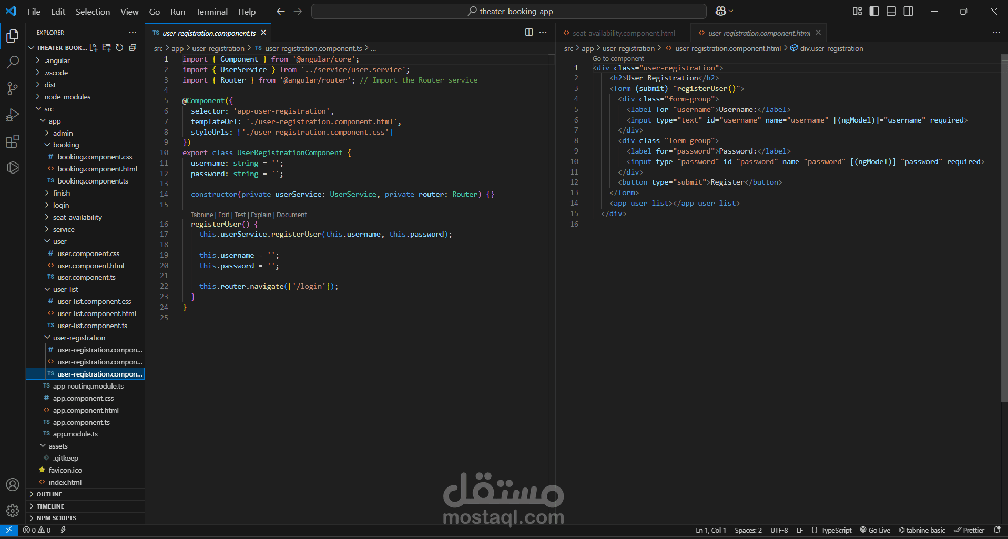Open the Search view in activity bar
Viewport: 1008px width, 539px height.
point(13,62)
